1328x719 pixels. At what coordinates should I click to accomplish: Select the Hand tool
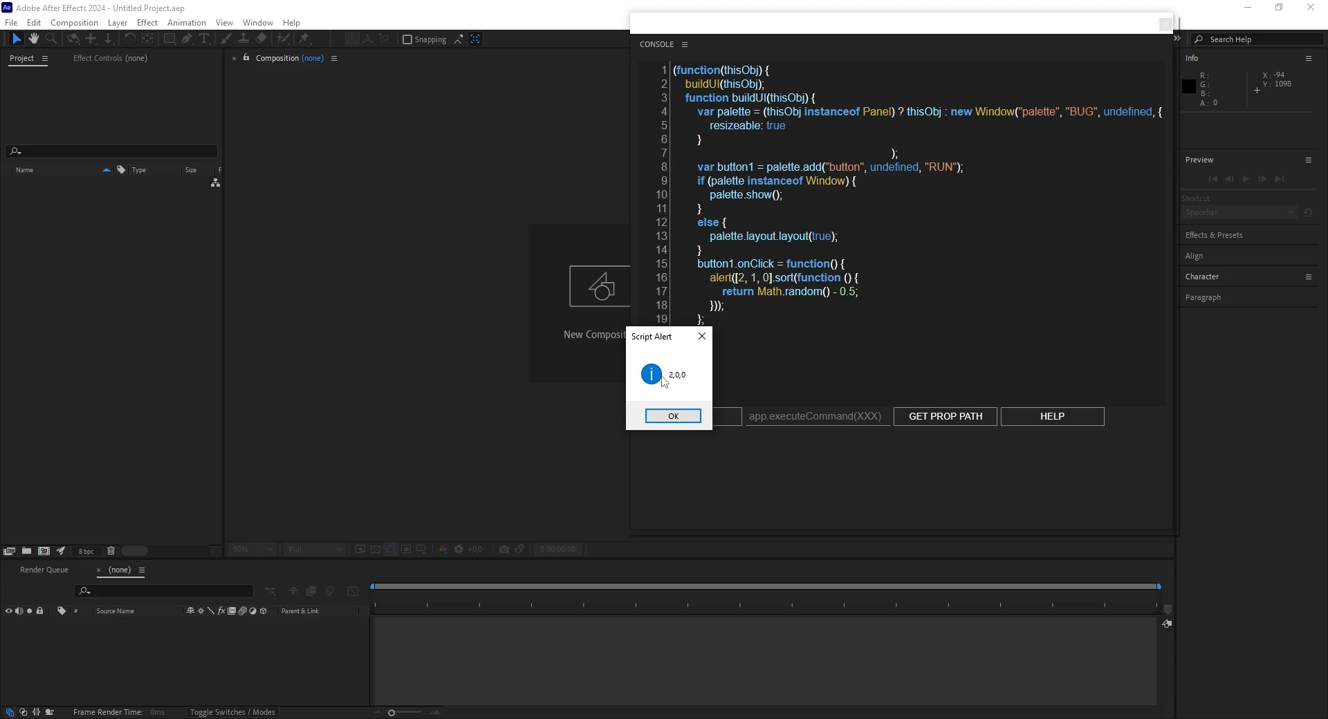tap(34, 39)
